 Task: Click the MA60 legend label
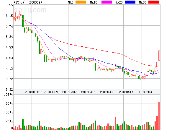pyautogui.click(x=142, y=2)
